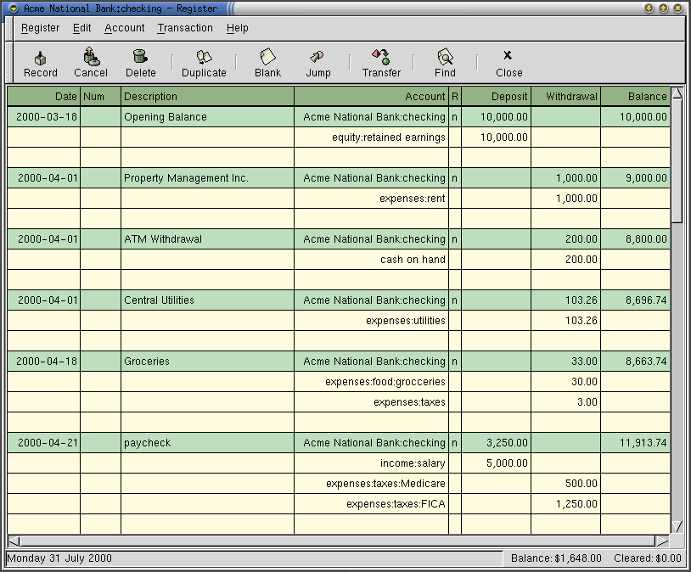
Task: Toggle reconcile flag on the Opening Balance row
Action: [455, 117]
